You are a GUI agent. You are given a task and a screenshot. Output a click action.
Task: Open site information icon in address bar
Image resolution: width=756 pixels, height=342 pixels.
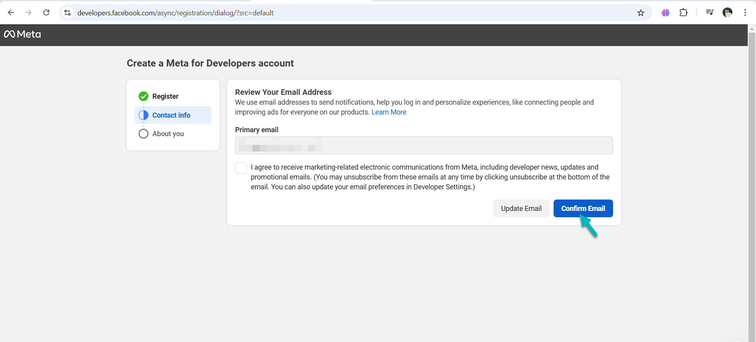(x=68, y=13)
